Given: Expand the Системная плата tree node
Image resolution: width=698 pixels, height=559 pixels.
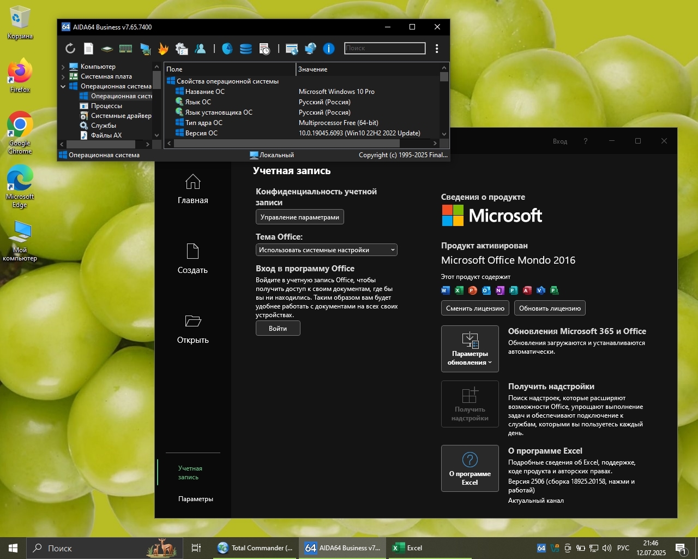Looking at the screenshot, I should [63, 76].
